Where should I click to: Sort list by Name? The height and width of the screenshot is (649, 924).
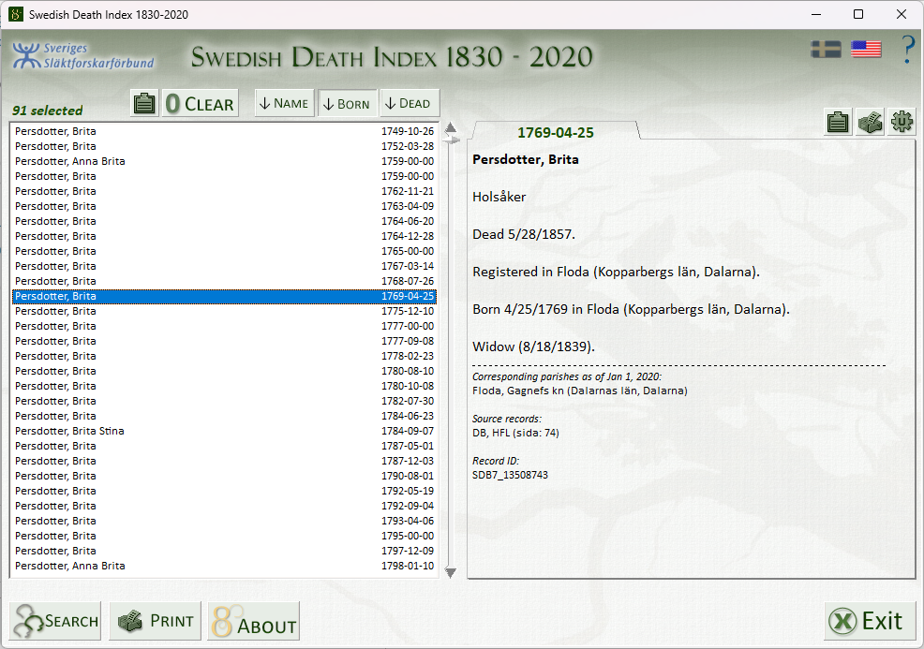tap(284, 104)
